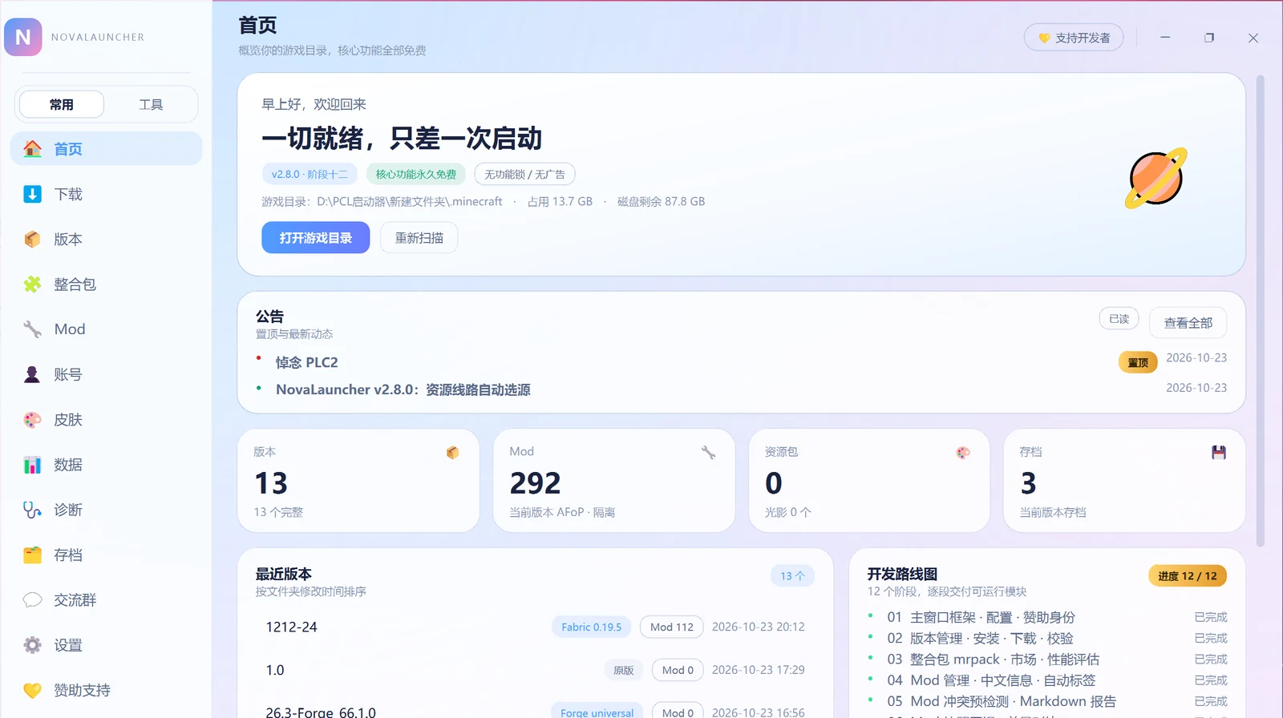Click the v2.8.0 · 阶段十二 version tag
This screenshot has height=718, width=1283.
pos(310,174)
